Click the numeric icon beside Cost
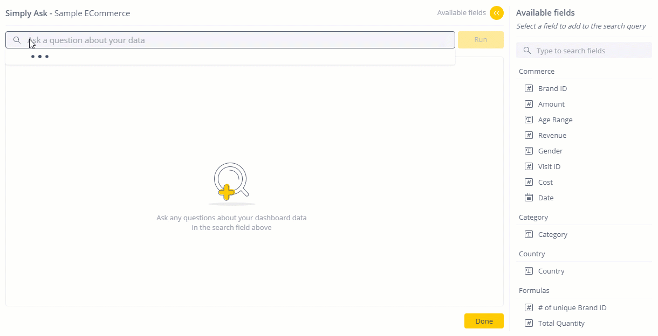This screenshot has width=658, height=336. tap(529, 181)
